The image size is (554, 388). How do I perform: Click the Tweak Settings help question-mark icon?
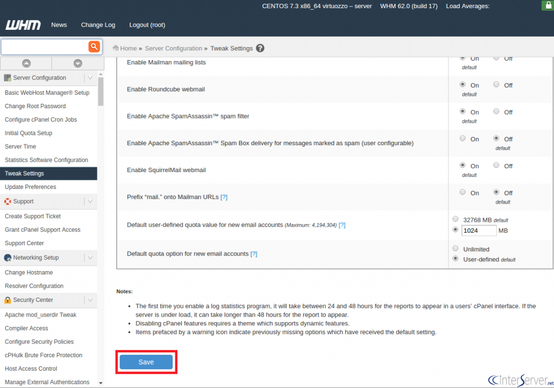pos(260,48)
